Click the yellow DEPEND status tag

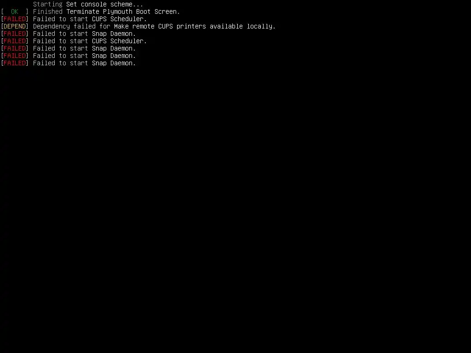pos(15,26)
